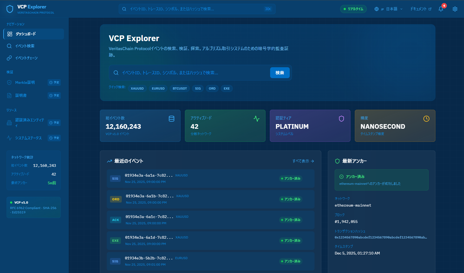Click the ⌘K shortcut badge in the top search

click(x=268, y=9)
